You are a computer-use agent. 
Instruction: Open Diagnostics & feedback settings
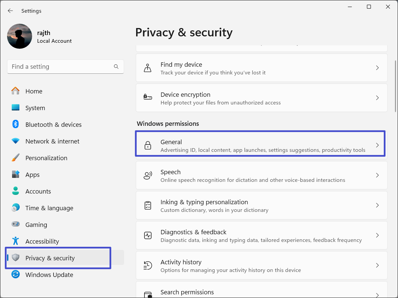pos(261,236)
